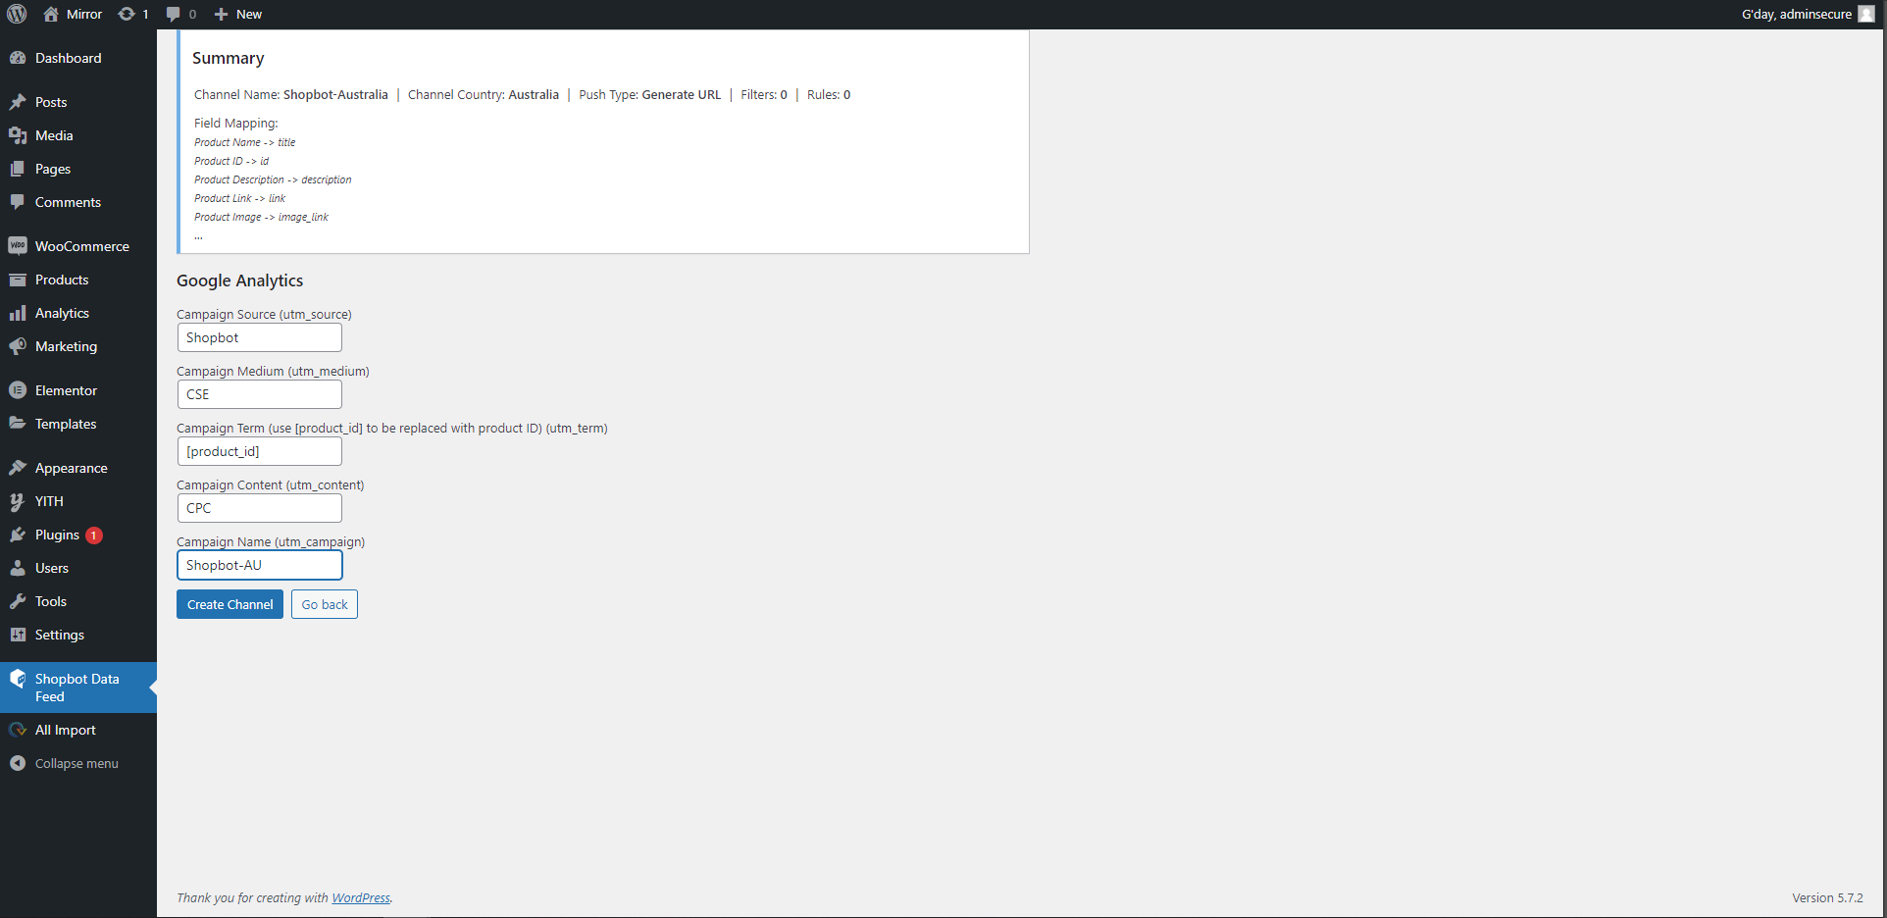The width and height of the screenshot is (1887, 918).
Task: Click the Analytics bar chart icon
Action: point(18,313)
